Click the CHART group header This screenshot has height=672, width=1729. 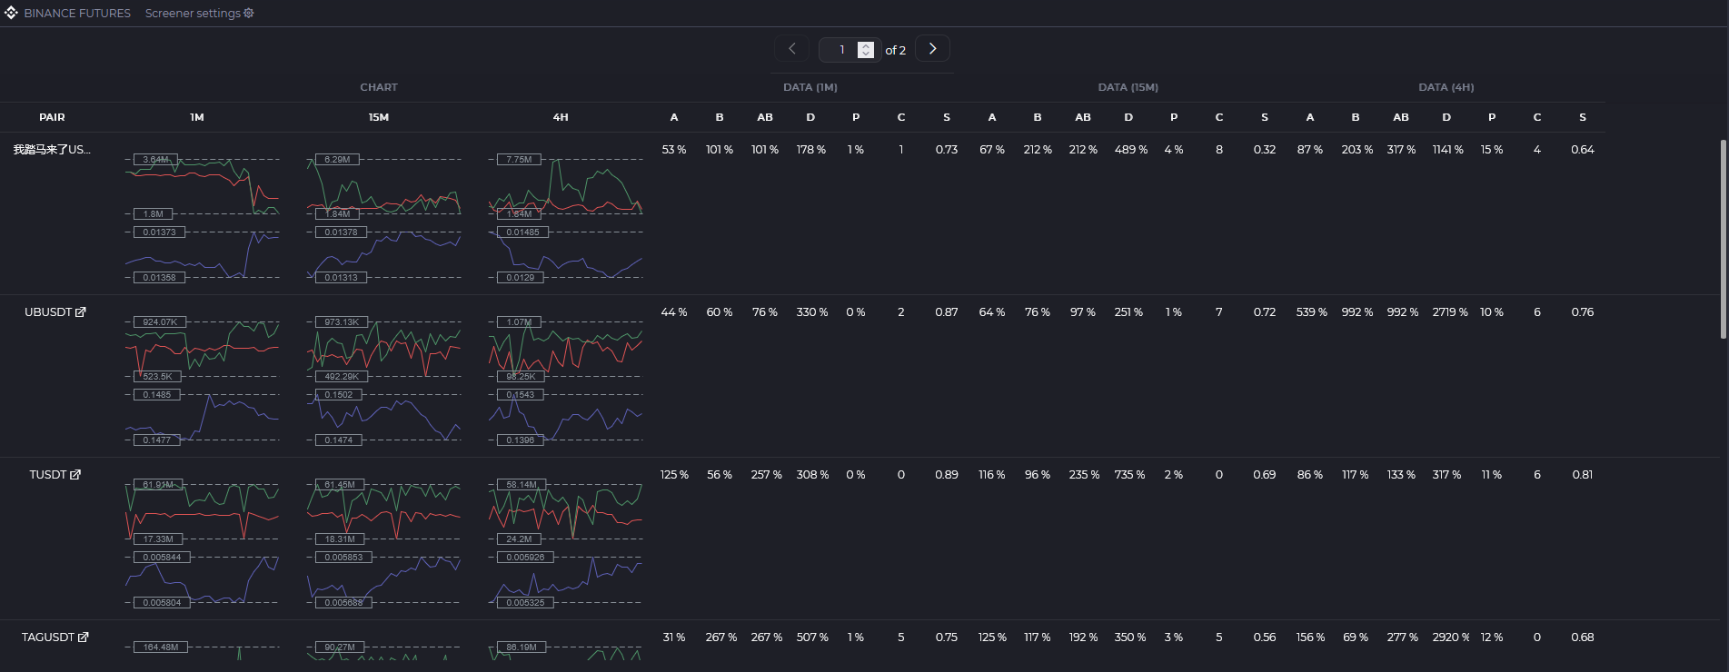pyautogui.click(x=379, y=87)
